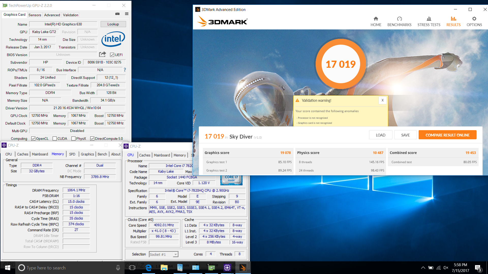The height and width of the screenshot is (274, 488).
Task: Click the 17 019 score circle
Action: 341,64
